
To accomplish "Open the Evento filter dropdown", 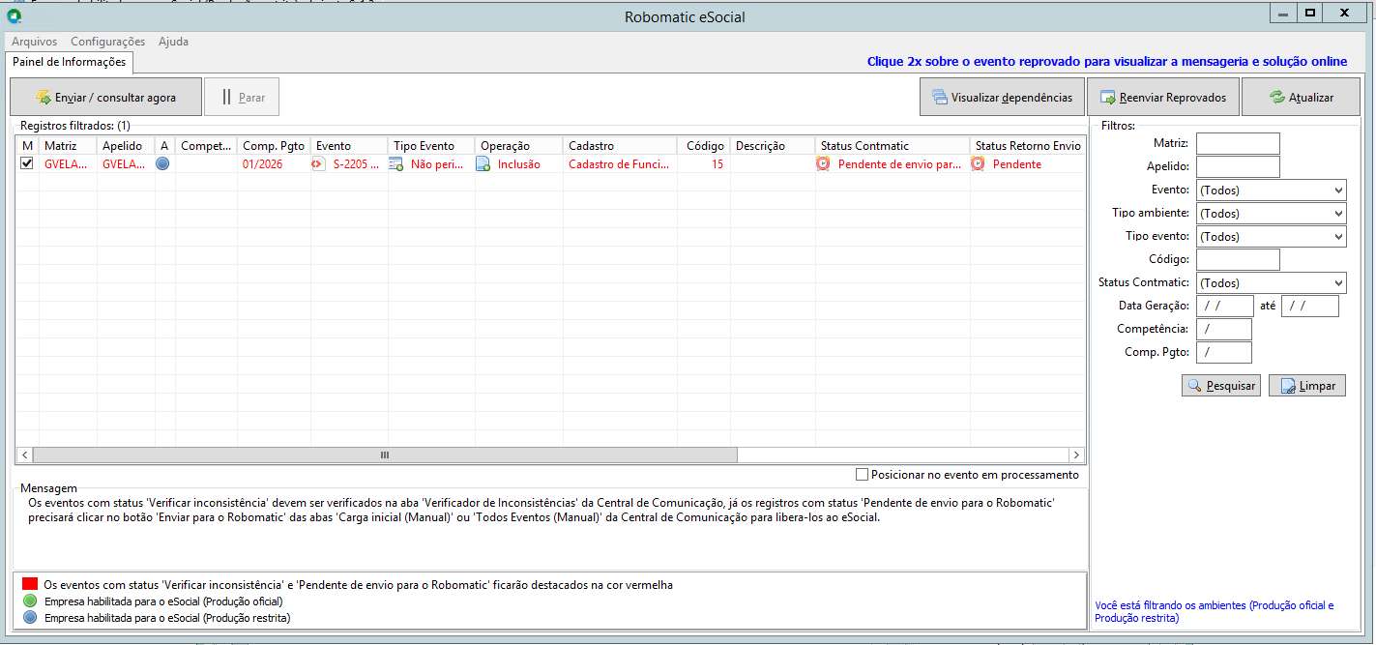I will 1271,191.
